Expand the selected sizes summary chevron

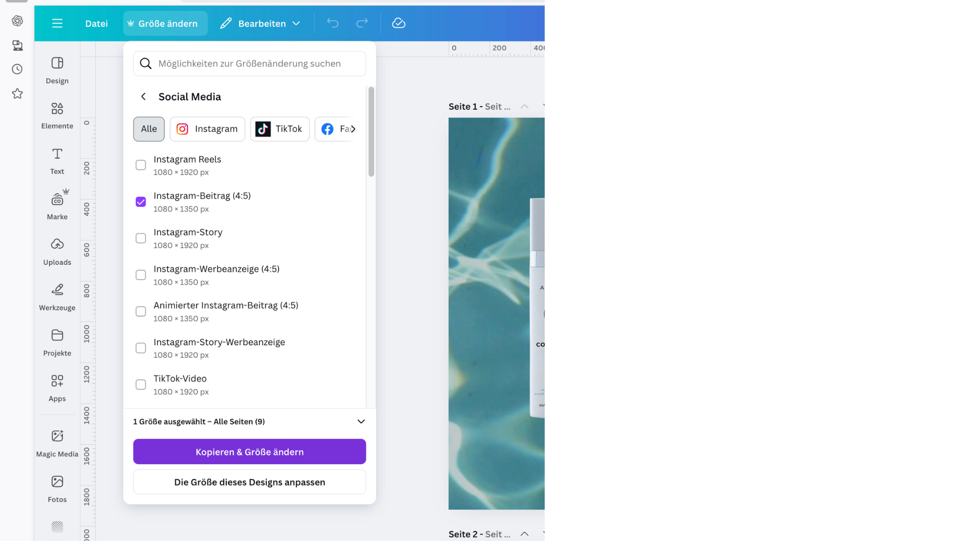click(x=361, y=422)
